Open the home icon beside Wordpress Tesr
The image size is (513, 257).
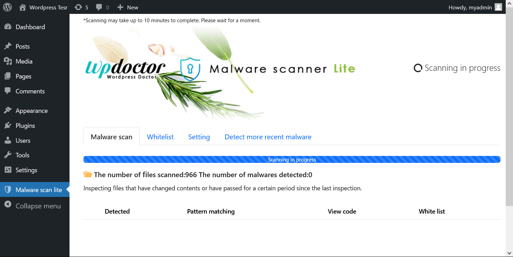coord(23,7)
